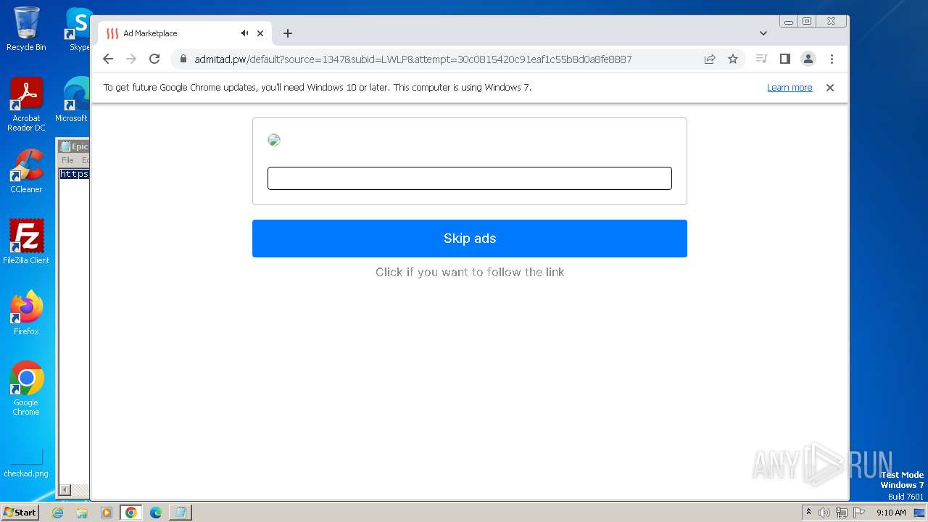Click the Skip ads button
This screenshot has width=928, height=522.
click(470, 239)
